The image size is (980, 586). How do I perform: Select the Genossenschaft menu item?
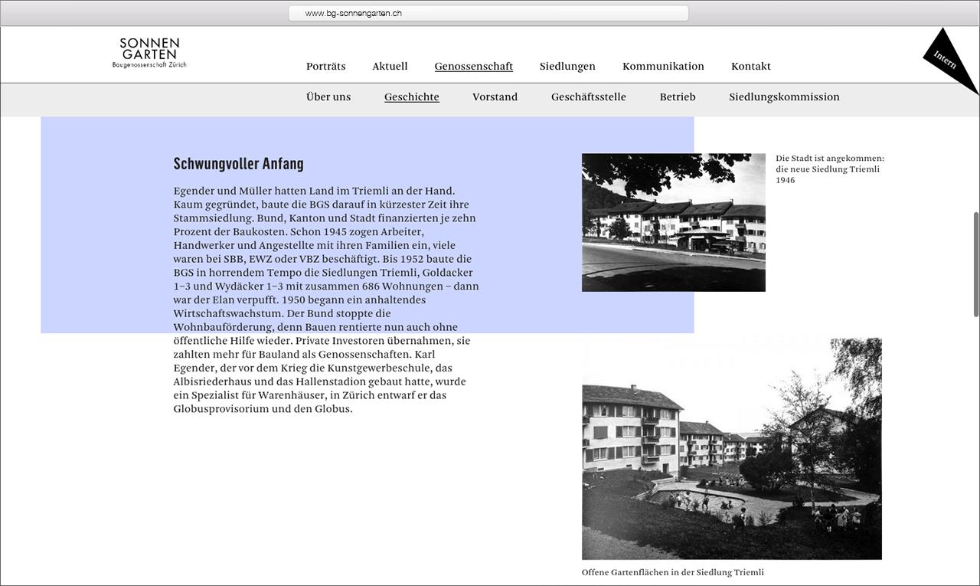474,67
